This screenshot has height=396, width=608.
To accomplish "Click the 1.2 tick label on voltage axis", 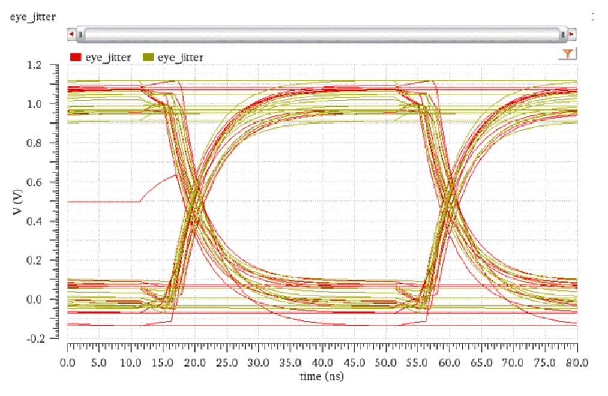I will click(44, 65).
